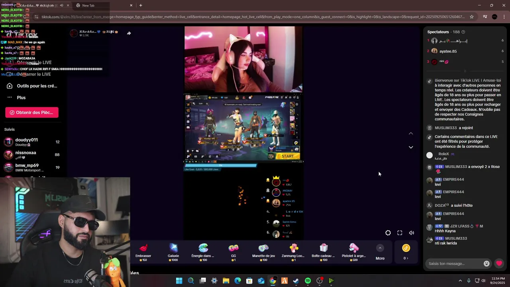Send the Embrasser gift
The image size is (510, 287).
(x=143, y=253)
